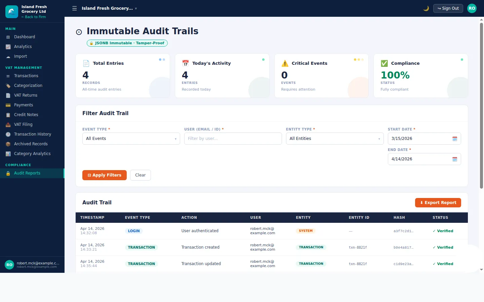The width and height of the screenshot is (484, 302).
Task: Click the 'Transaction updated' action cell
Action: tap(201, 264)
